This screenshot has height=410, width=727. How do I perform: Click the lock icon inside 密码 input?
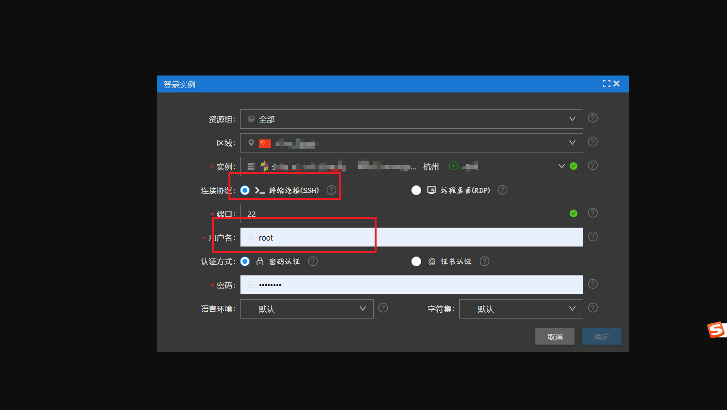[251, 285]
